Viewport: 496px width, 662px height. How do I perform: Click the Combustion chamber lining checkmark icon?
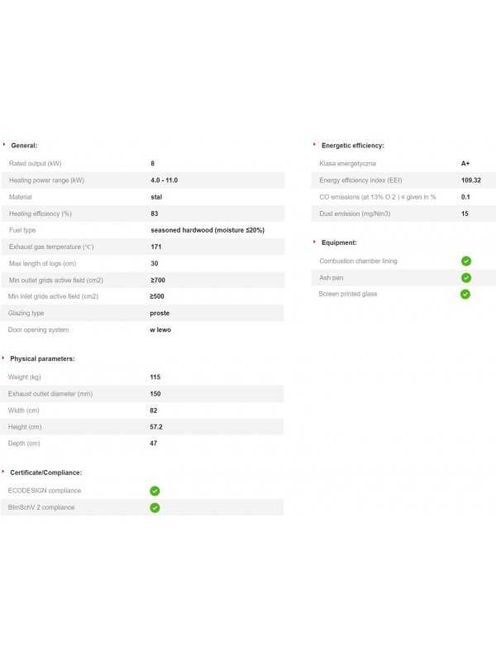pyautogui.click(x=465, y=261)
